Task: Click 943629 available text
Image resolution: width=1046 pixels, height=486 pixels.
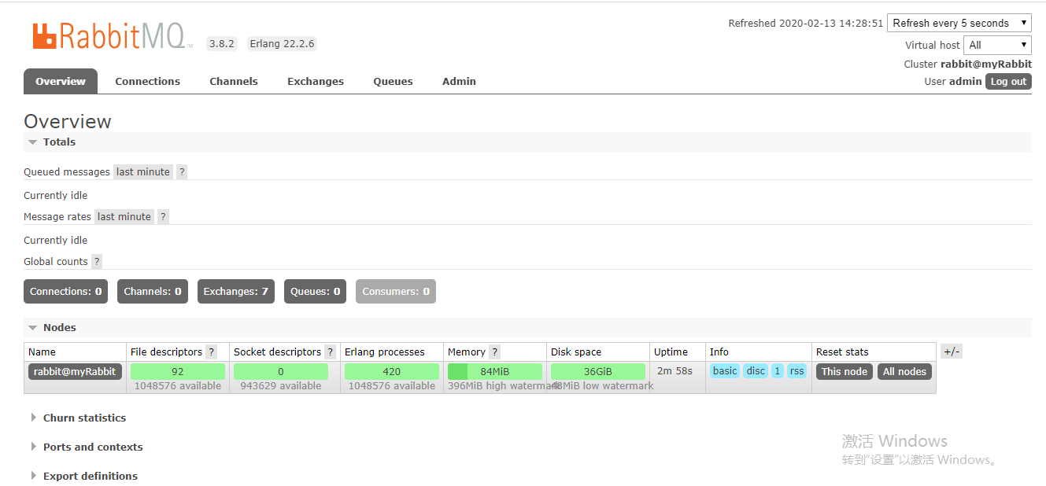Action: point(281,385)
